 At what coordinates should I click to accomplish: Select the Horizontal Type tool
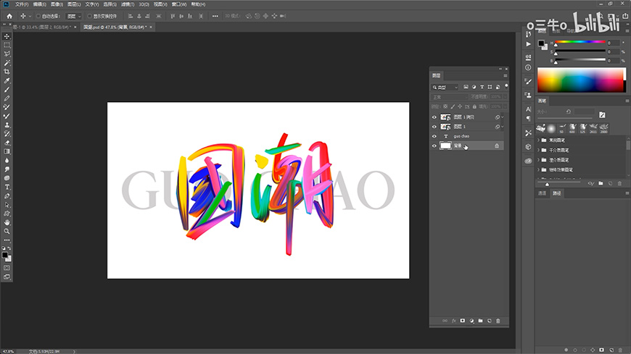tap(7, 187)
